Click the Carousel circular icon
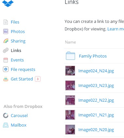 6,115
